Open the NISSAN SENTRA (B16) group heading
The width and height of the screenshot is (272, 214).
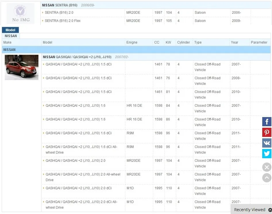click(60, 5)
